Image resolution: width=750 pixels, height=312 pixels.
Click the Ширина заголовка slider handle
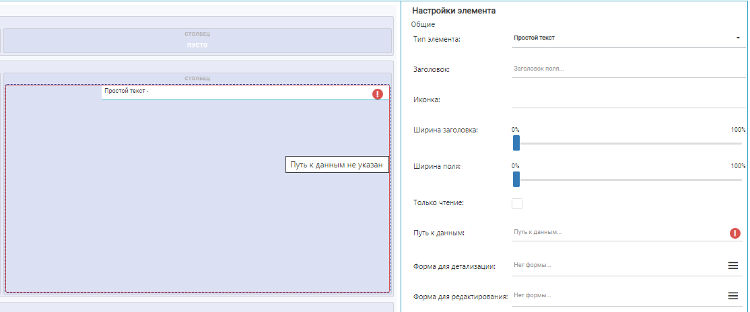pos(516,143)
